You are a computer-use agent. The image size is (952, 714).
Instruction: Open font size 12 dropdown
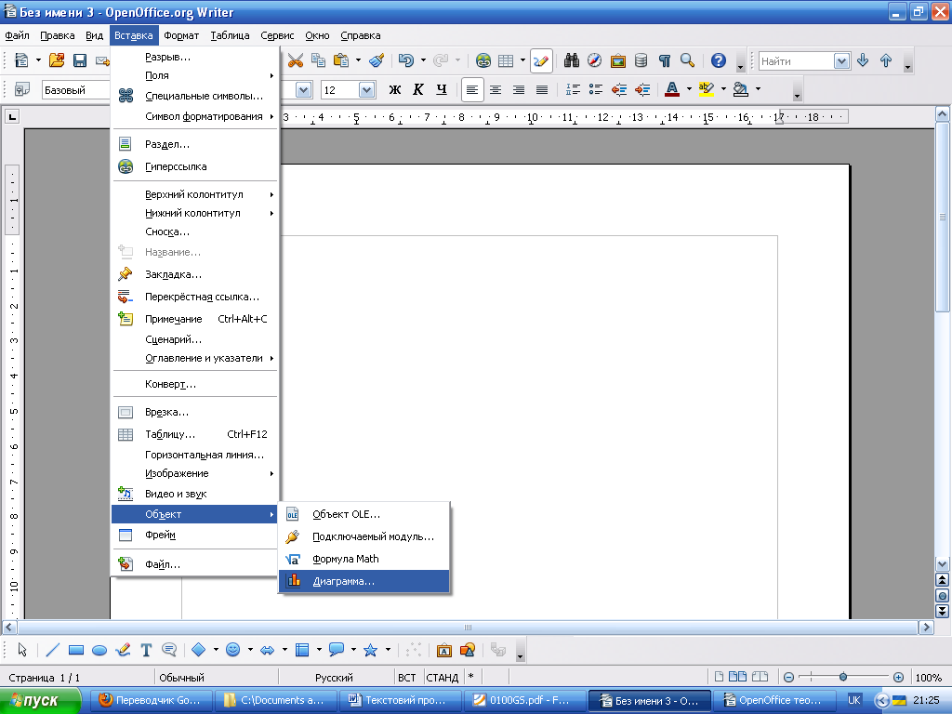pos(366,90)
